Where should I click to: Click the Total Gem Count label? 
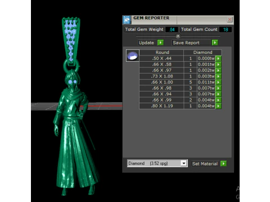tap(199, 30)
